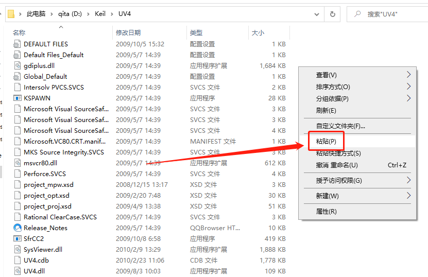Select the SfrCC2 application icon
Viewport: 428px width, 277px height.
[x=17, y=238]
